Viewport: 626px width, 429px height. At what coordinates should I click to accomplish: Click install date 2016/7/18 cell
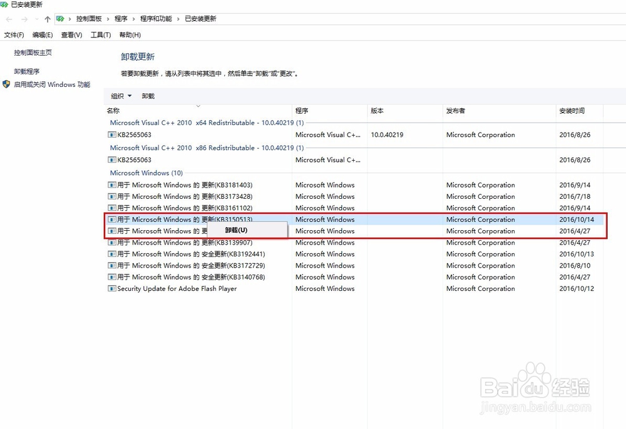click(x=575, y=196)
